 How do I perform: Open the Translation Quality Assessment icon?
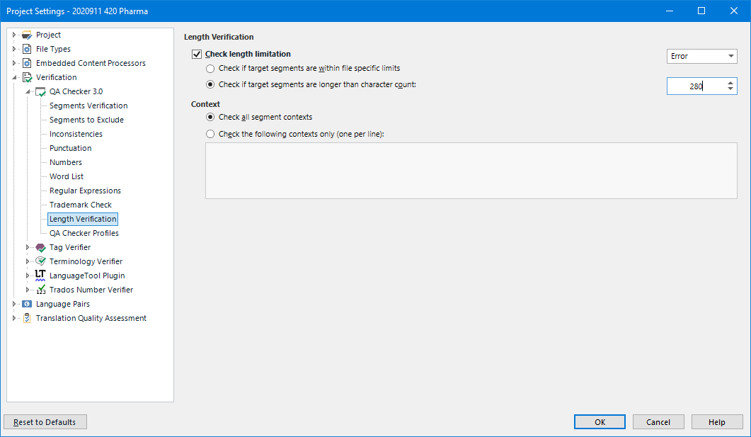27,317
